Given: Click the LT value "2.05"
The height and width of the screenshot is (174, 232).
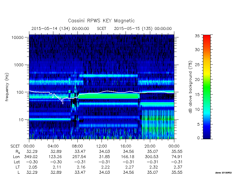Looking at the screenshot, I should pos(33,167).
